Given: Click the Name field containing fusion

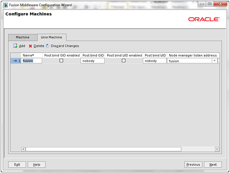Looking at the screenshot, I should pos(31,61).
